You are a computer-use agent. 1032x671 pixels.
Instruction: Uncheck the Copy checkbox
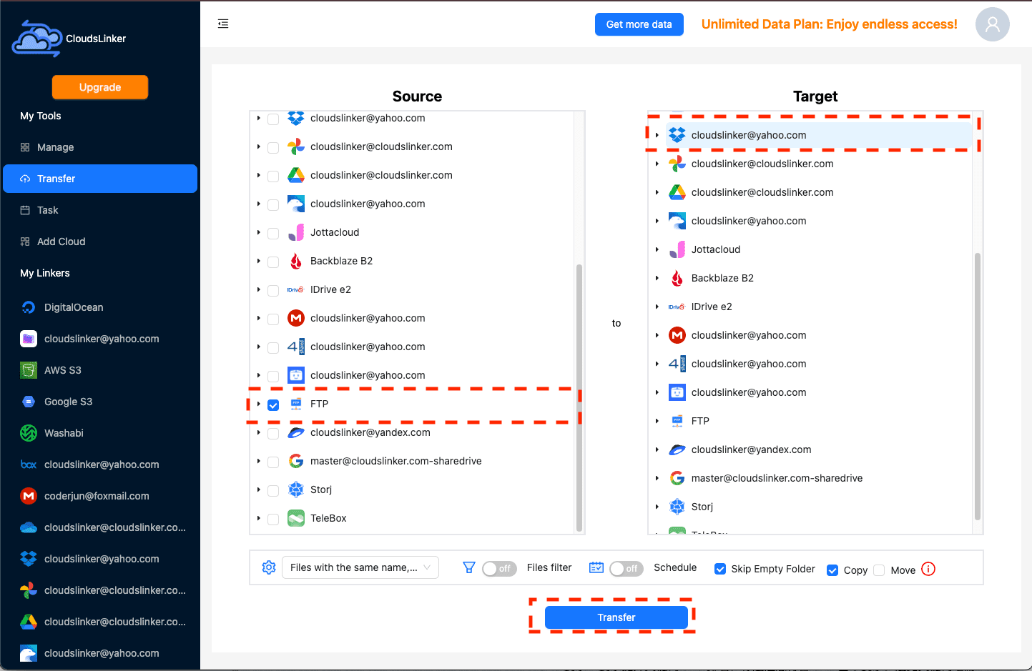[832, 570]
